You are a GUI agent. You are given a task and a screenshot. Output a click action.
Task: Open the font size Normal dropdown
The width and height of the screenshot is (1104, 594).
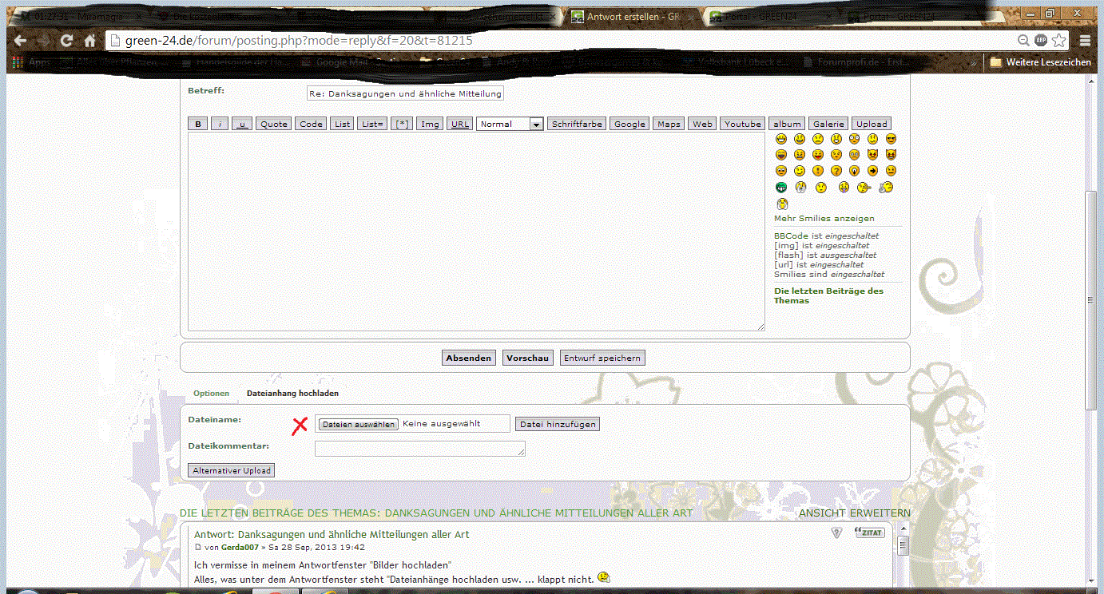pos(510,124)
